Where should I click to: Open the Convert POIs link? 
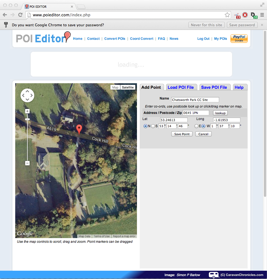(115, 39)
